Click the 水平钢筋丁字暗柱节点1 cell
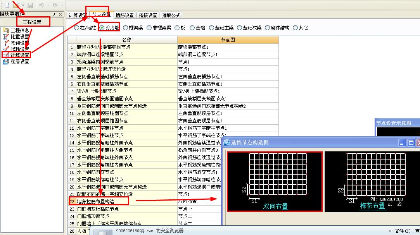This screenshot has width=420, height=235. (228, 128)
